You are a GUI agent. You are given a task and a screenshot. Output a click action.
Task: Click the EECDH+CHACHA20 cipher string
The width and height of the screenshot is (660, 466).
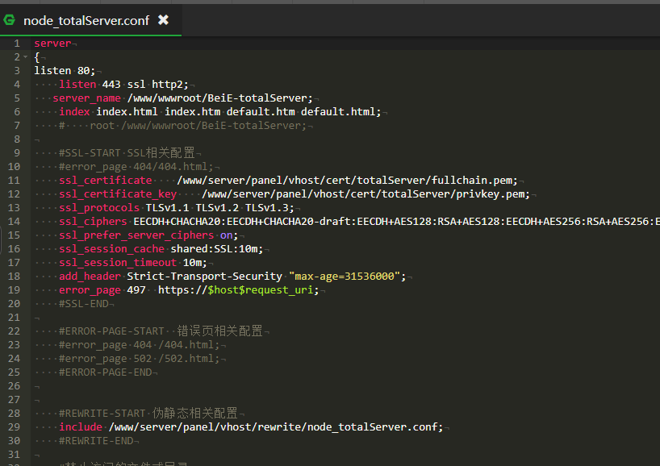click(396, 221)
